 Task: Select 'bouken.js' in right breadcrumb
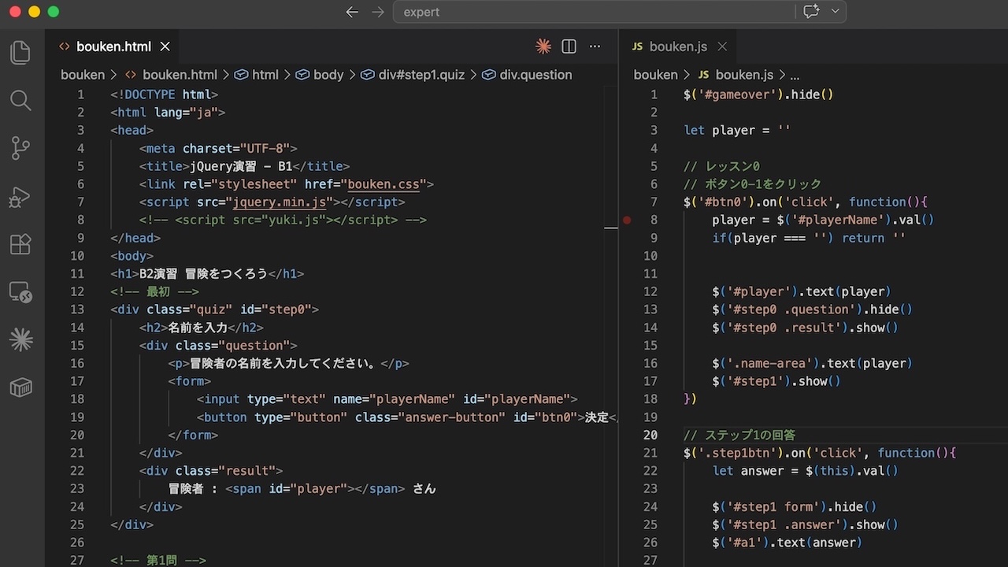coord(744,75)
